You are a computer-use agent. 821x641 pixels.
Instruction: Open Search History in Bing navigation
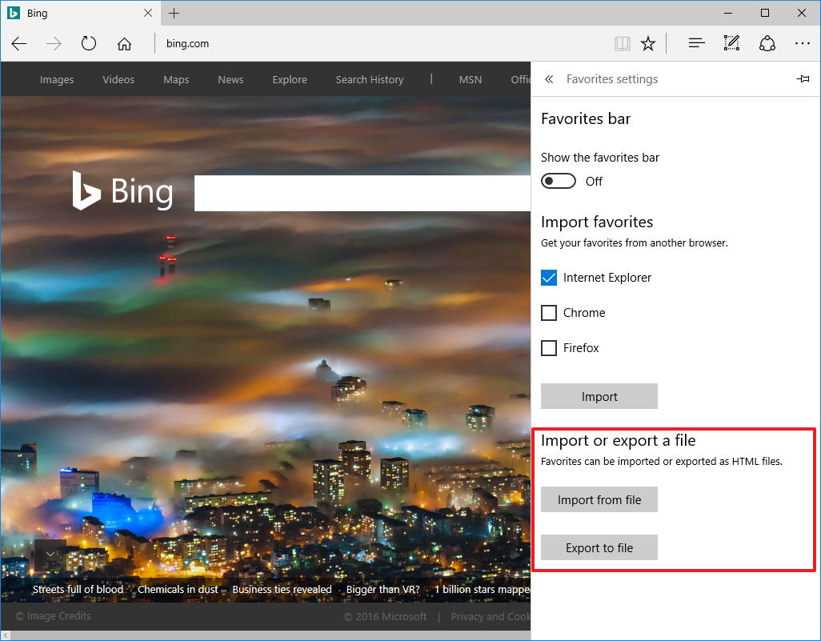(370, 79)
